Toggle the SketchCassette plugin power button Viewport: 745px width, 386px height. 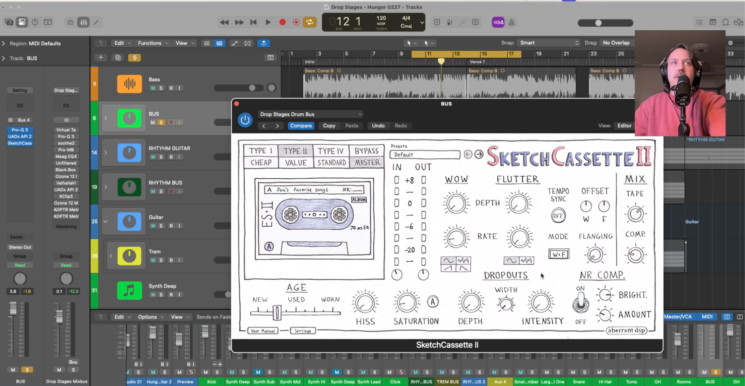pyautogui.click(x=245, y=120)
